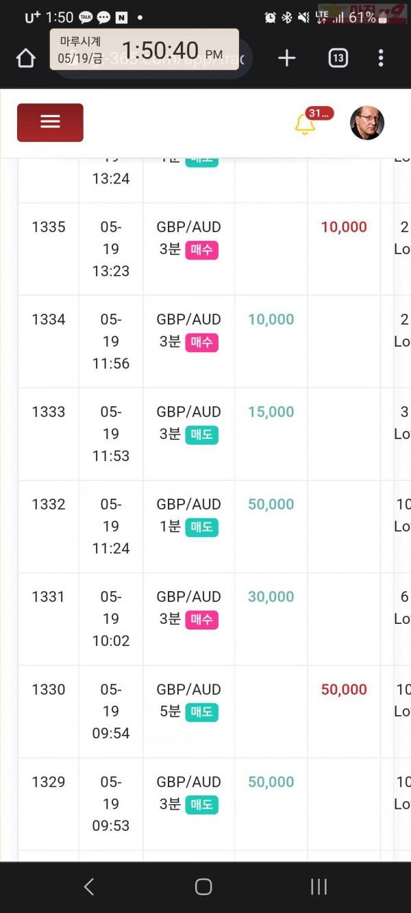Tap the Android home navigation button
Image resolution: width=411 pixels, height=913 pixels.
[203, 887]
